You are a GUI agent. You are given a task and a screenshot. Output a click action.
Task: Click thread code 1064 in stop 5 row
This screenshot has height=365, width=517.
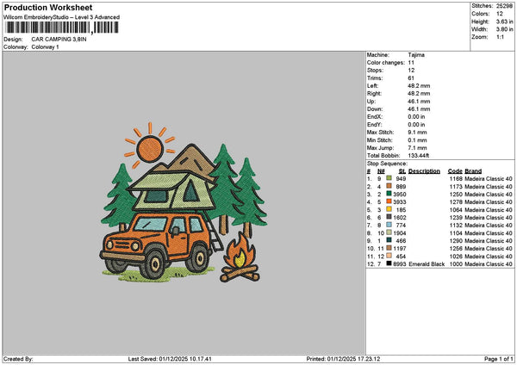[x=456, y=209]
